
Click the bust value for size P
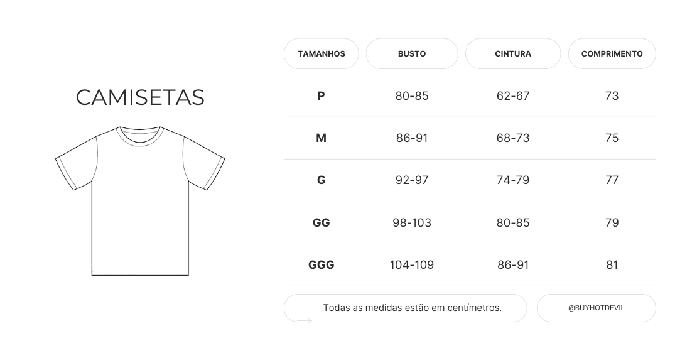click(412, 96)
